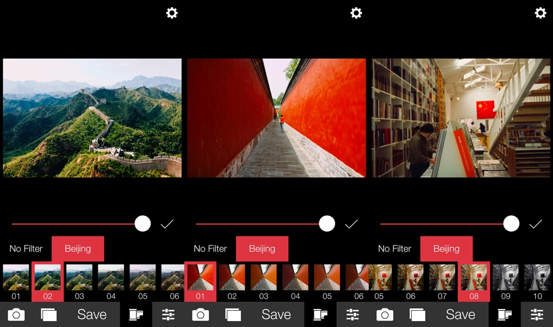Image resolution: width=553 pixels, height=327 pixels.
Task: Choose filter 04 thumbnail of Great Wall
Action: tap(111, 281)
